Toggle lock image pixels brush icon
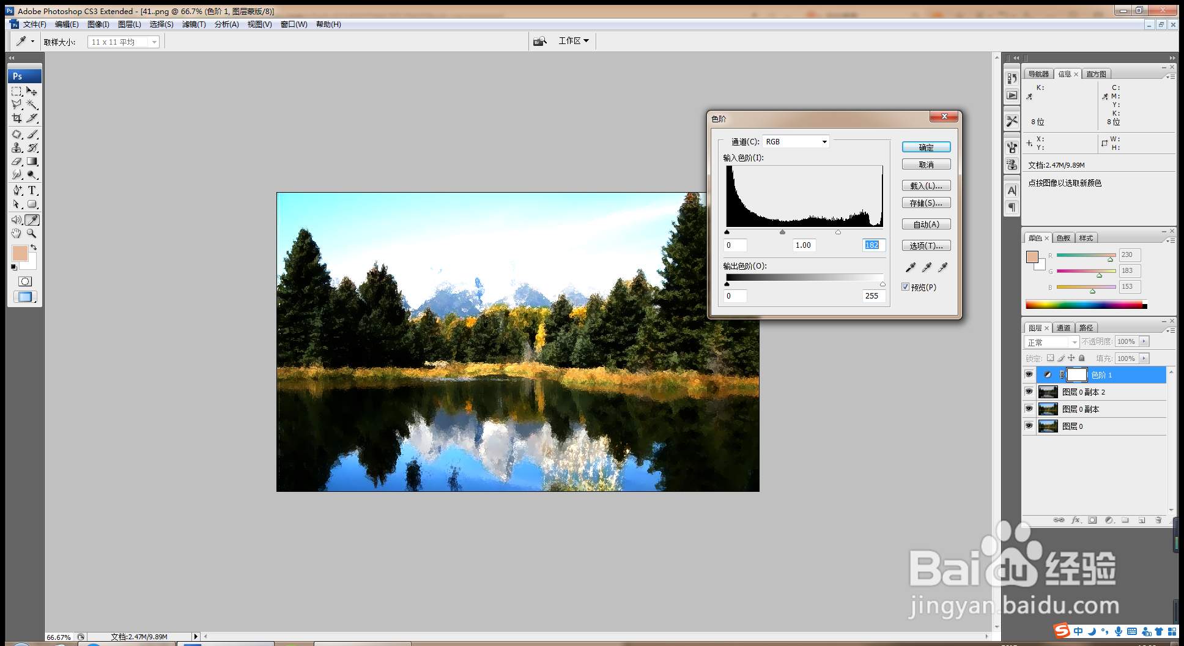Screen dimensions: 1184x646 (x=1061, y=358)
